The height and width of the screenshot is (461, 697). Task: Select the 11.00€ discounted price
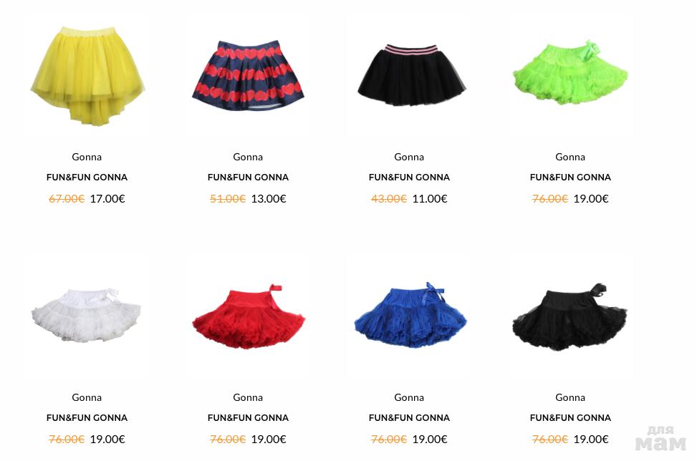click(429, 198)
